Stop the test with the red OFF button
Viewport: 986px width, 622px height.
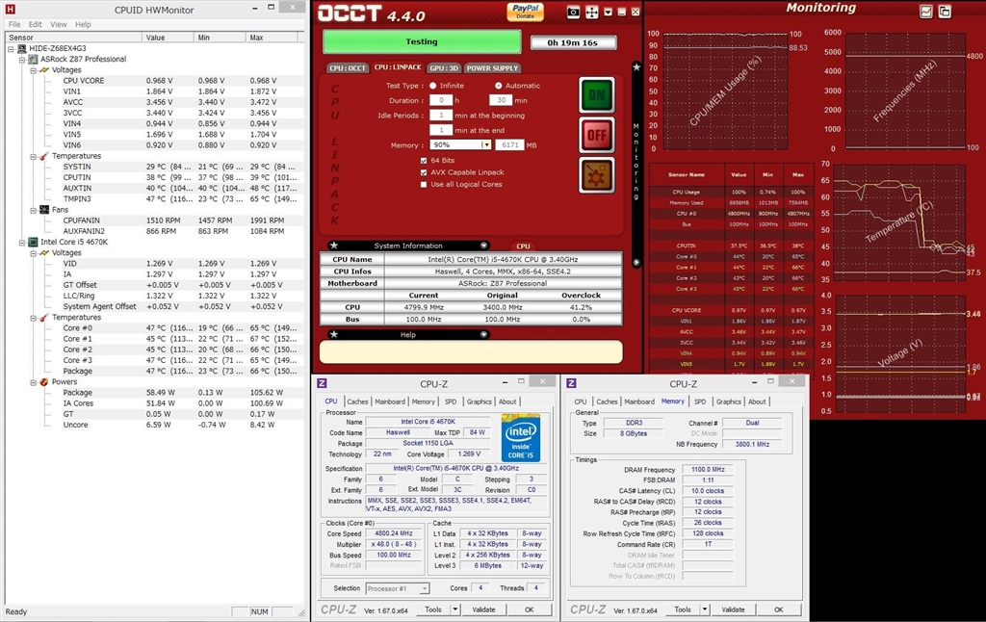596,135
